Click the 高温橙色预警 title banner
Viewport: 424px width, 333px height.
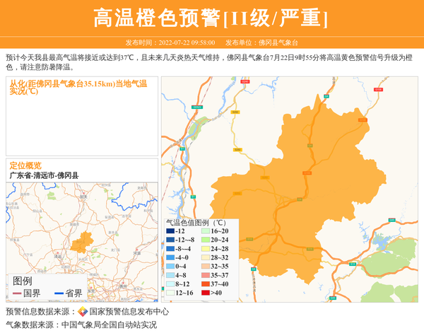[x=211, y=18]
